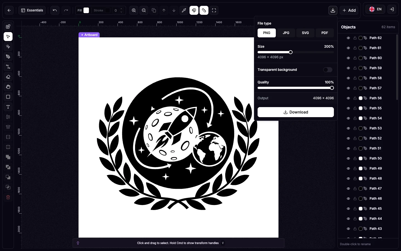Choose the magic click-select tool
This screenshot has height=251, width=401.
pyautogui.click(x=8, y=47)
